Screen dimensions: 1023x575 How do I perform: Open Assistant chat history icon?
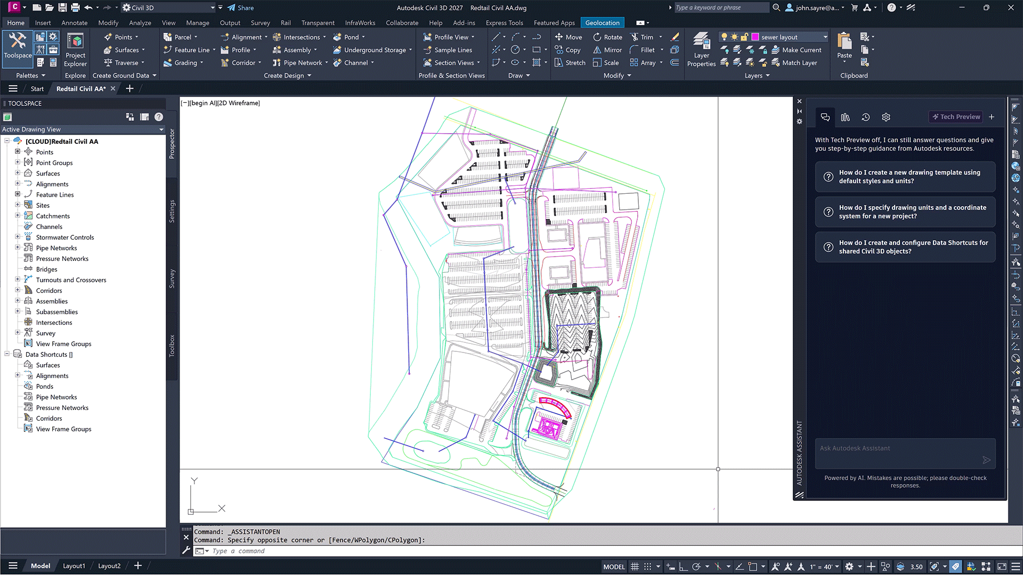[x=865, y=117]
